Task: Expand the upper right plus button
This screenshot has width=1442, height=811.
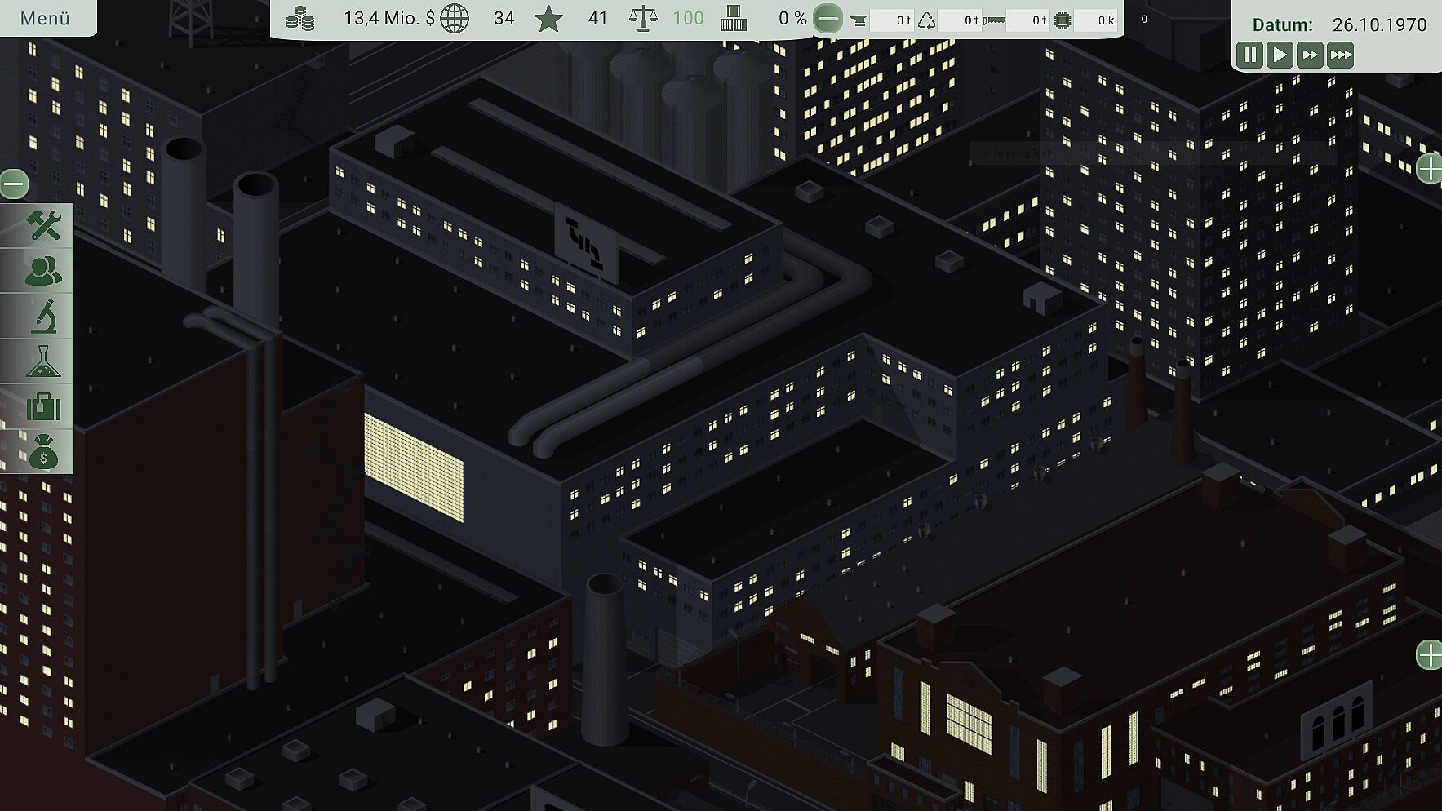Action: pyautogui.click(x=1429, y=169)
